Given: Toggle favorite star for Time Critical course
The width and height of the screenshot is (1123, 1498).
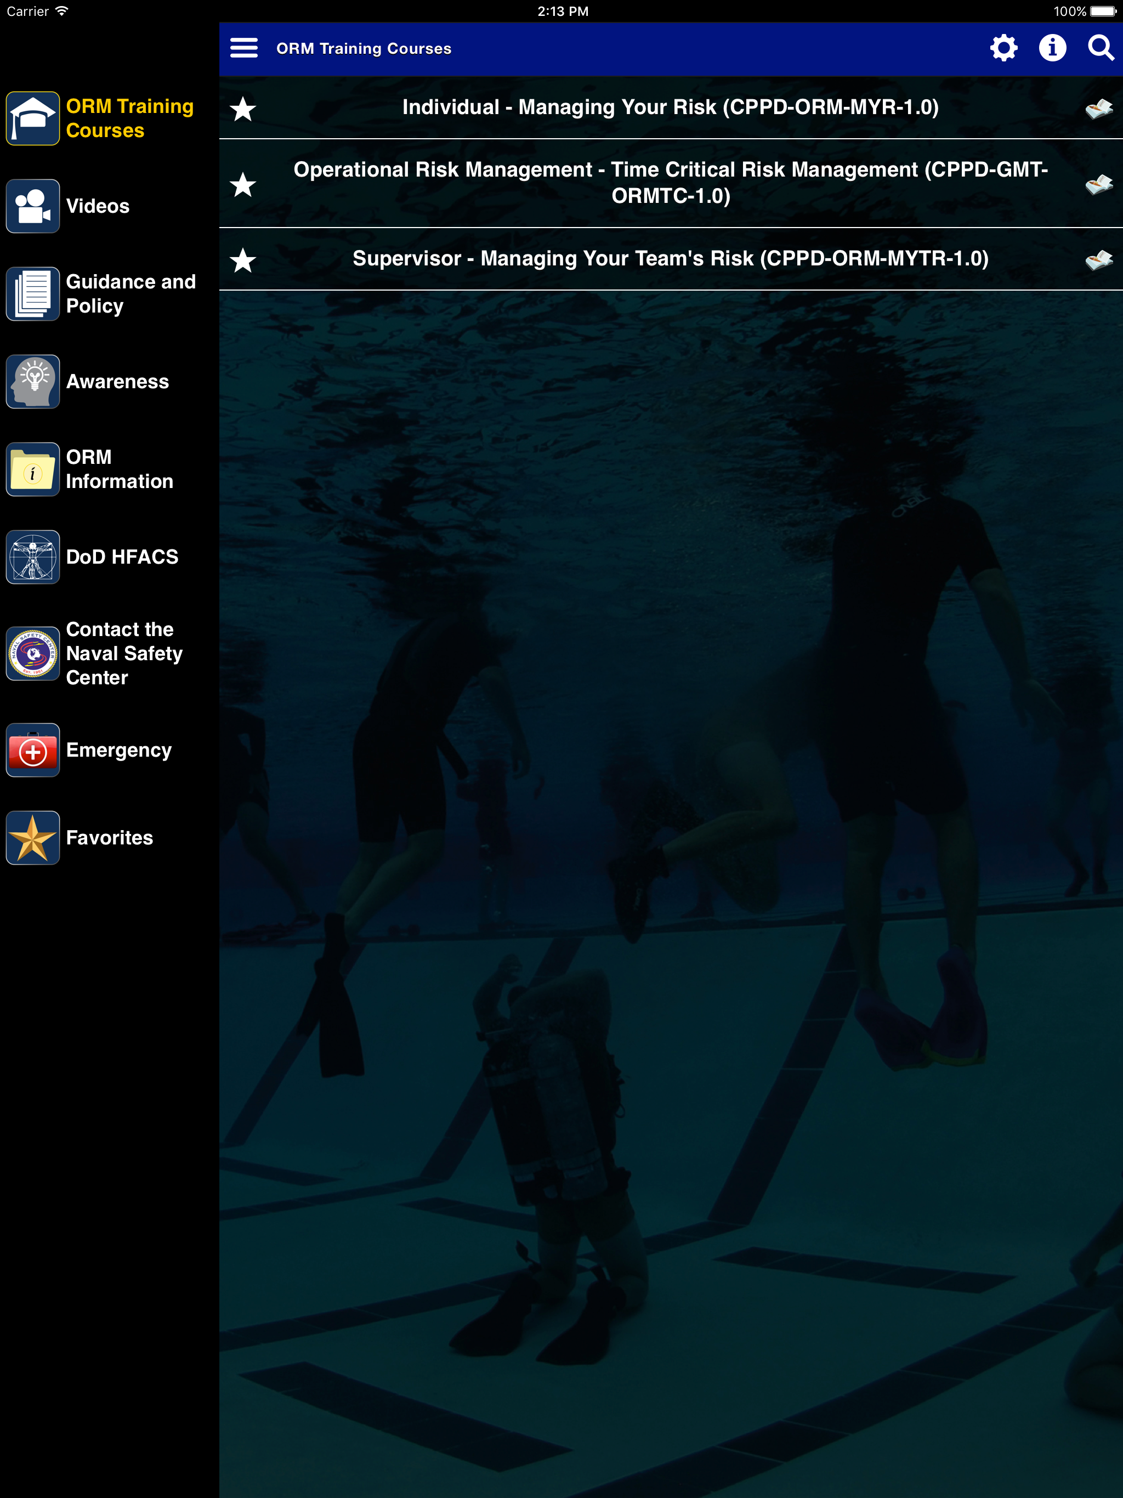Looking at the screenshot, I should coord(242,184).
